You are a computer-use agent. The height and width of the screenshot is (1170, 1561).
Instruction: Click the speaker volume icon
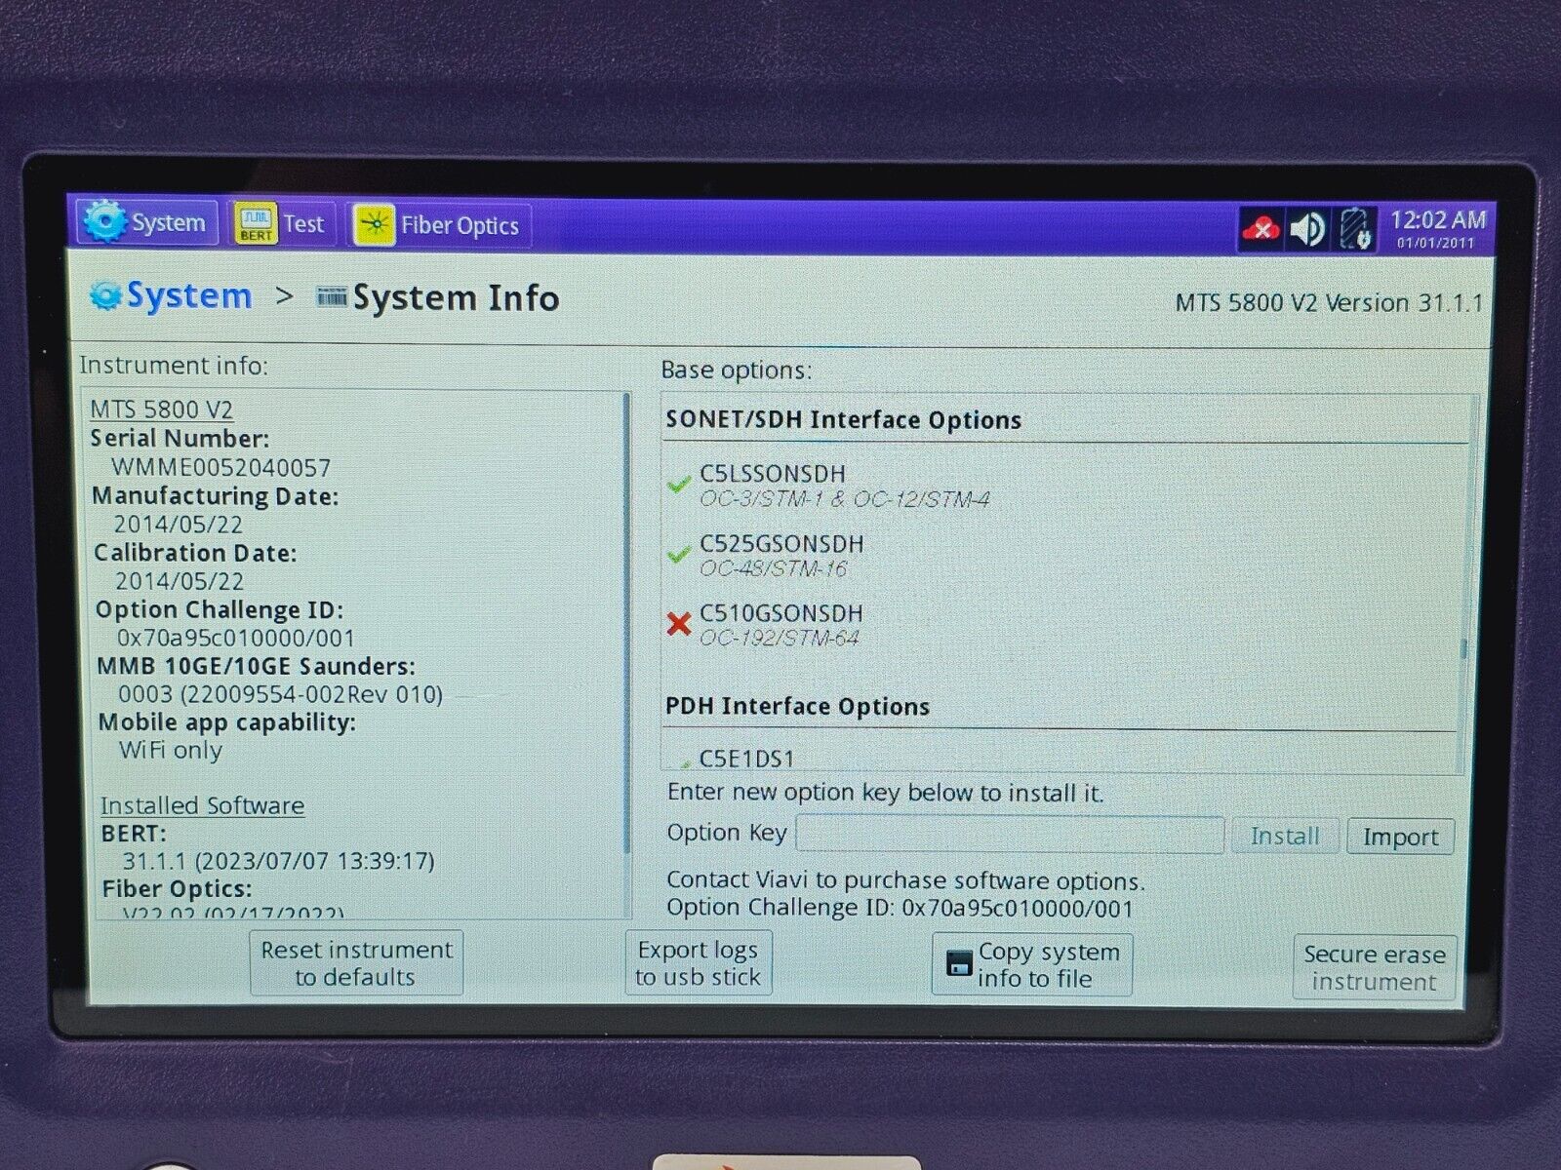(x=1307, y=229)
